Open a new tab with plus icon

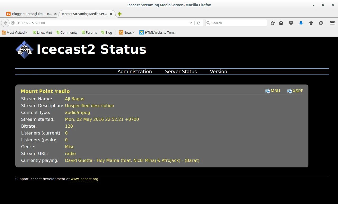pos(120,14)
